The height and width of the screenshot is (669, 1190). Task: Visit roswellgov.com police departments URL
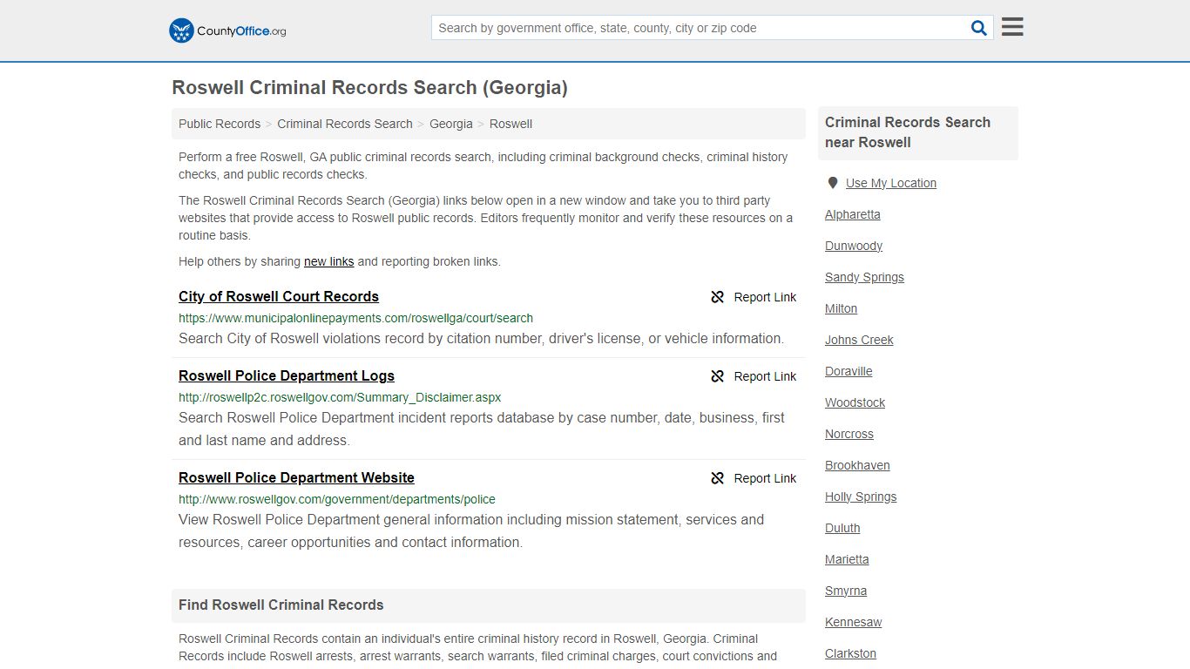337,499
